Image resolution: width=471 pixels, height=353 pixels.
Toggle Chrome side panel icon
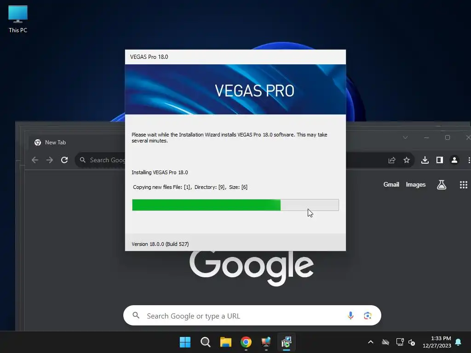tap(439, 160)
